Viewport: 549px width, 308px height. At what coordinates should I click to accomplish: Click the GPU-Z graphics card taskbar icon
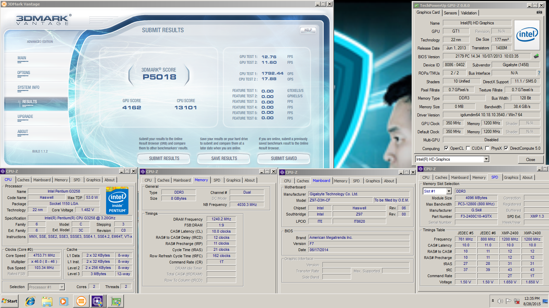(x=116, y=301)
